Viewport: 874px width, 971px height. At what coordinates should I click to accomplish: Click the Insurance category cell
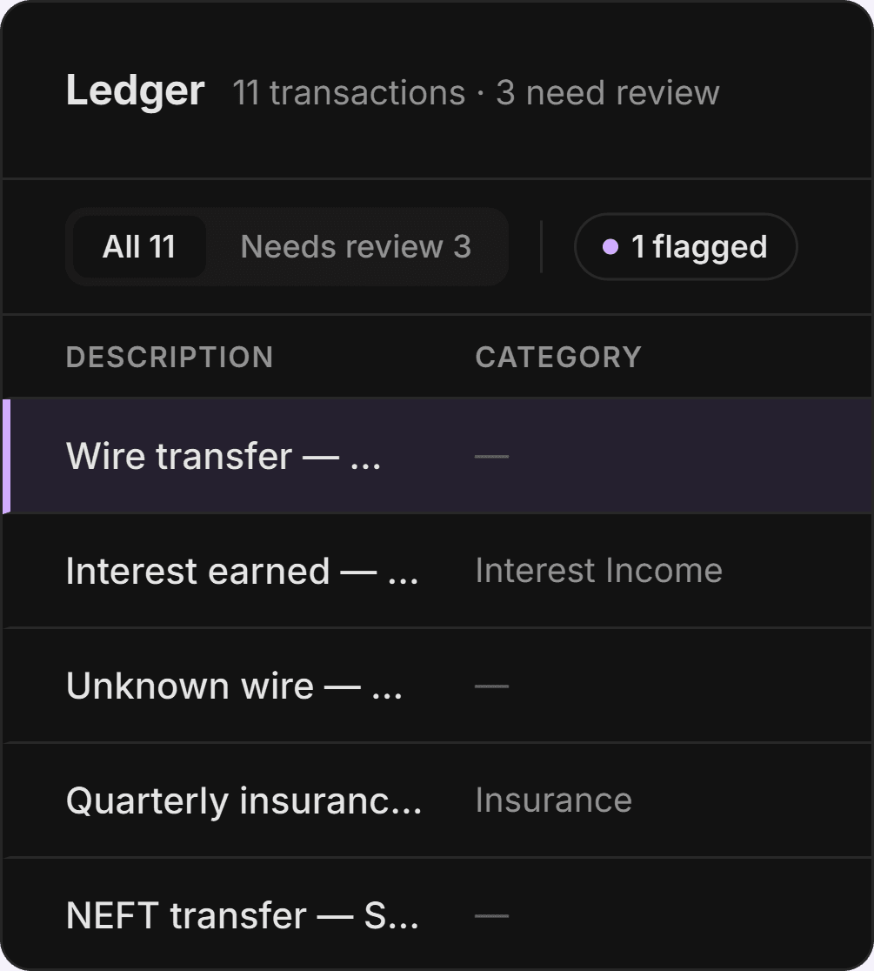[553, 800]
